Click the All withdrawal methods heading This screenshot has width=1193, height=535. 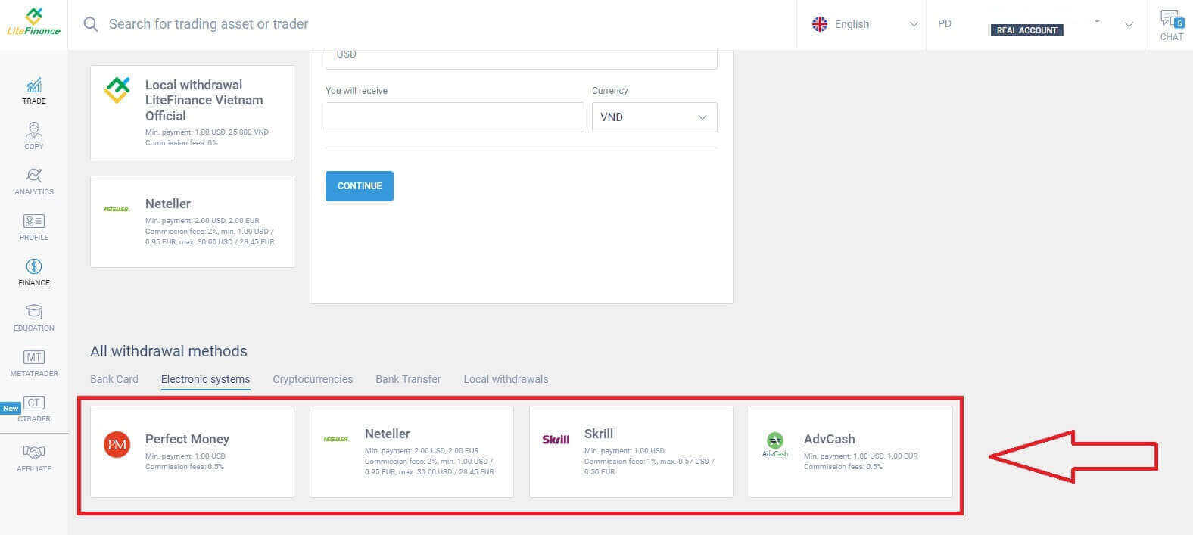point(169,351)
